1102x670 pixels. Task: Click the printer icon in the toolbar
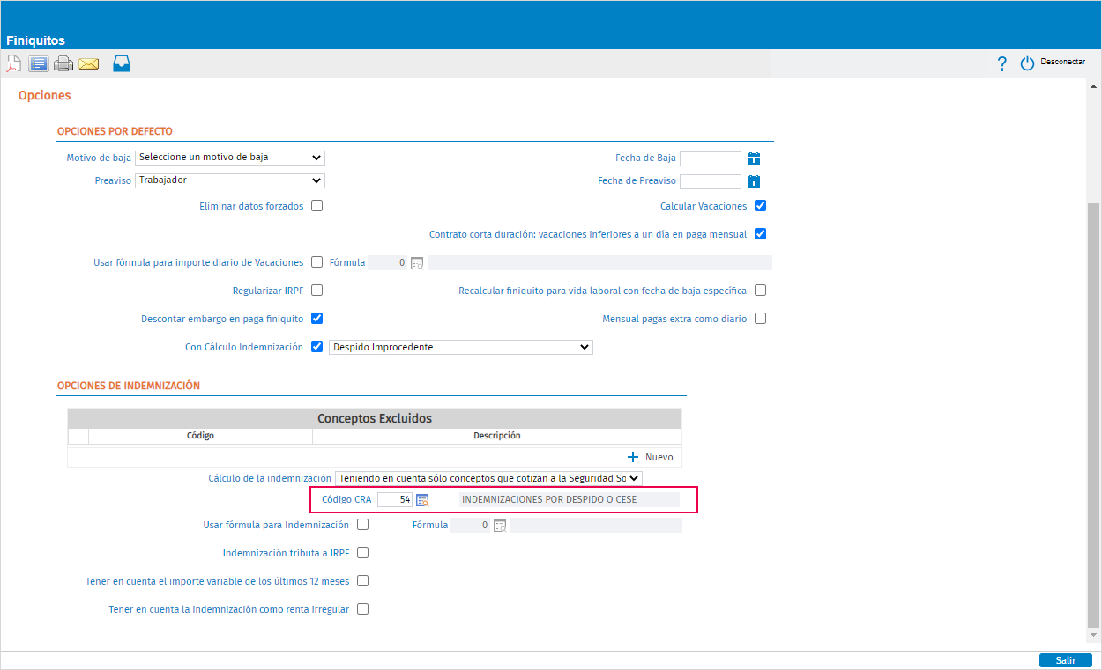[x=63, y=63]
